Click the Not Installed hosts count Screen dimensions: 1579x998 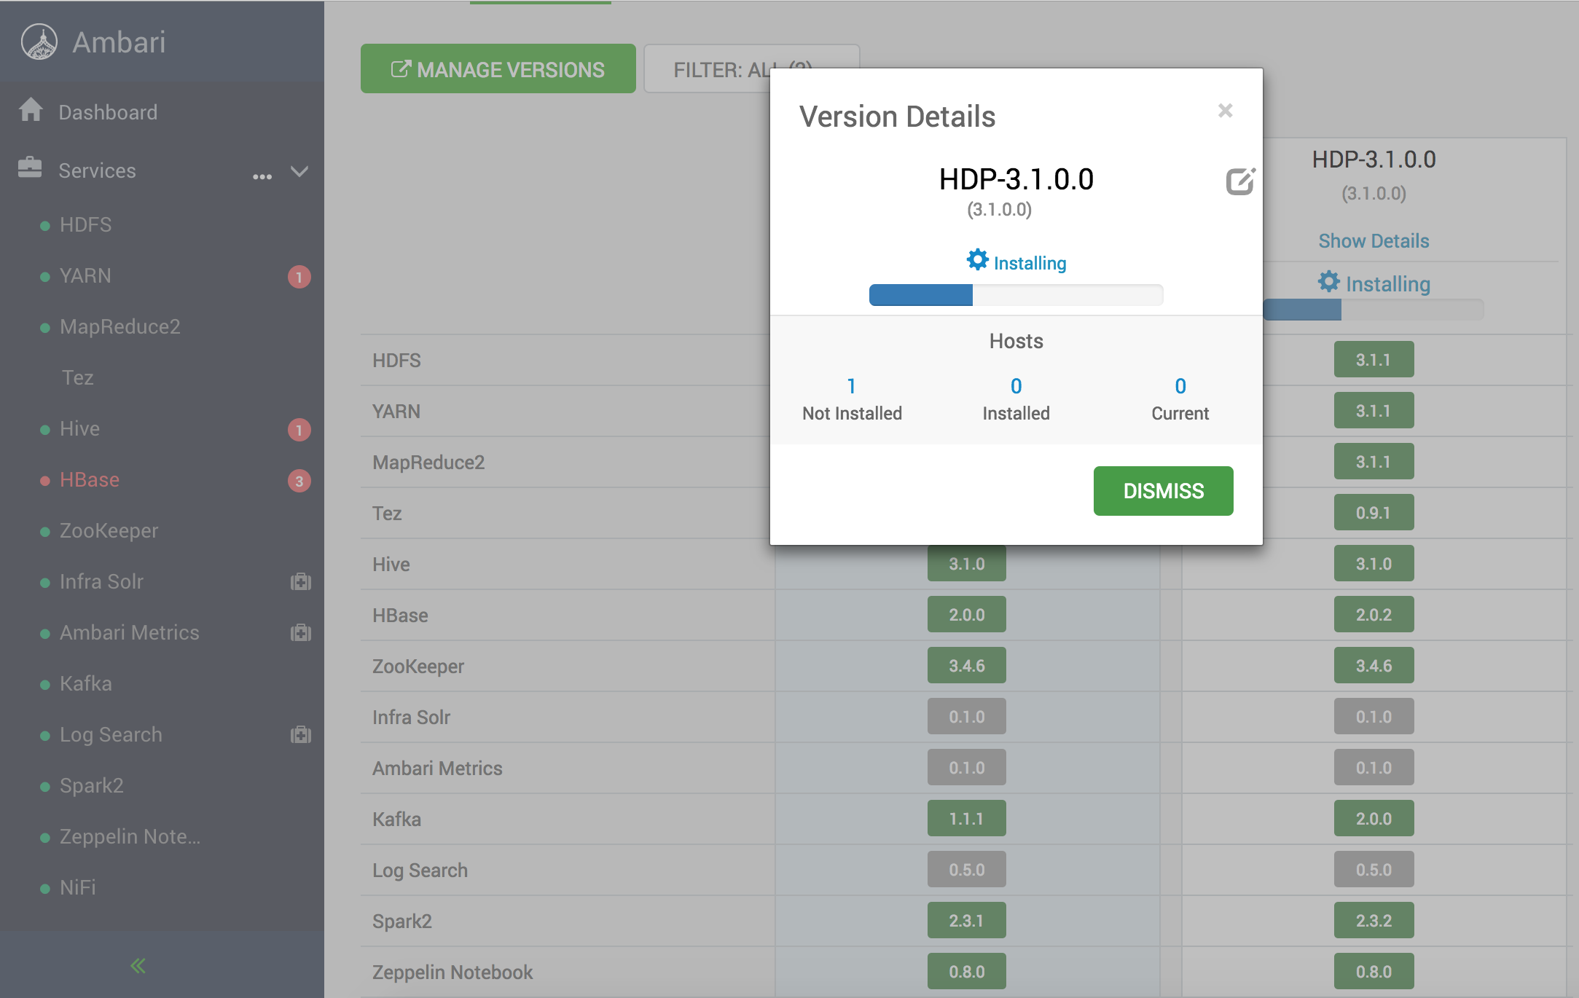pos(851,386)
